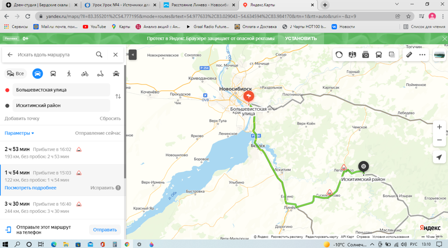Share this page using the address bar share icon
The height and width of the screenshot is (248, 448).
[398, 16]
